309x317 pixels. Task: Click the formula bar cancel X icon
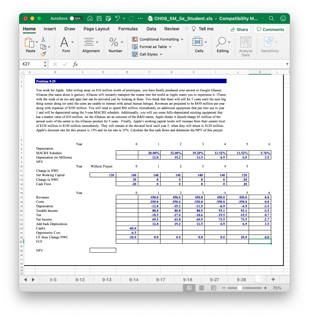(55, 64)
